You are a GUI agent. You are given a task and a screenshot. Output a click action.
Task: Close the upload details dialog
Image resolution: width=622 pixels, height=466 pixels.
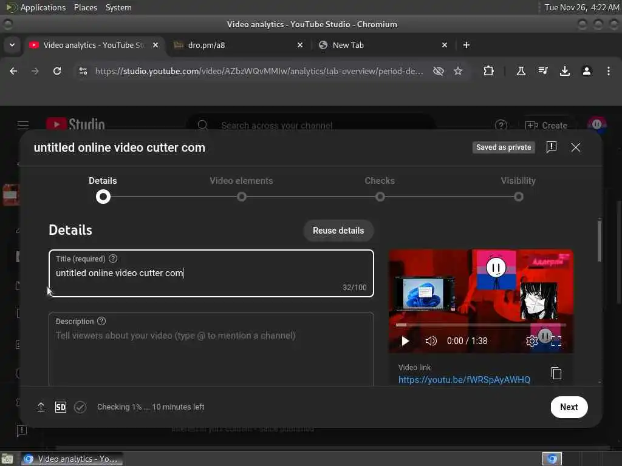click(576, 147)
